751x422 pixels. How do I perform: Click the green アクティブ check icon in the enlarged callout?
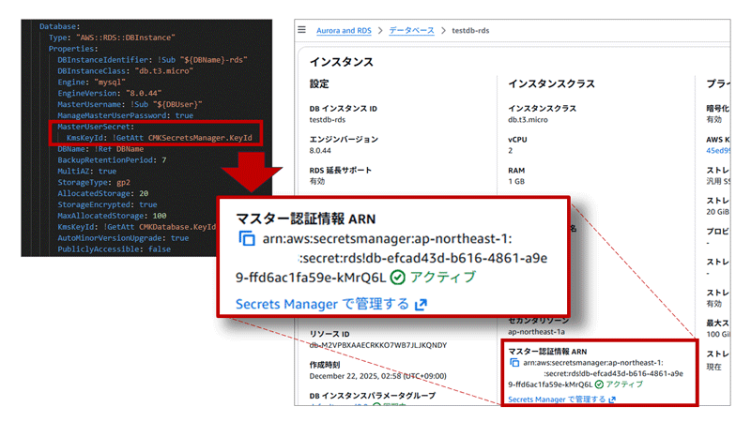point(397,277)
